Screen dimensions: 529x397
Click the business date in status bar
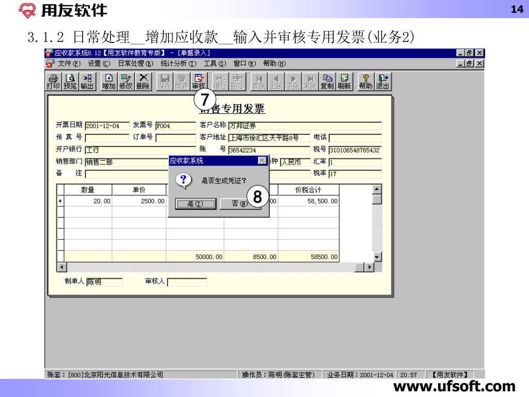(360, 375)
